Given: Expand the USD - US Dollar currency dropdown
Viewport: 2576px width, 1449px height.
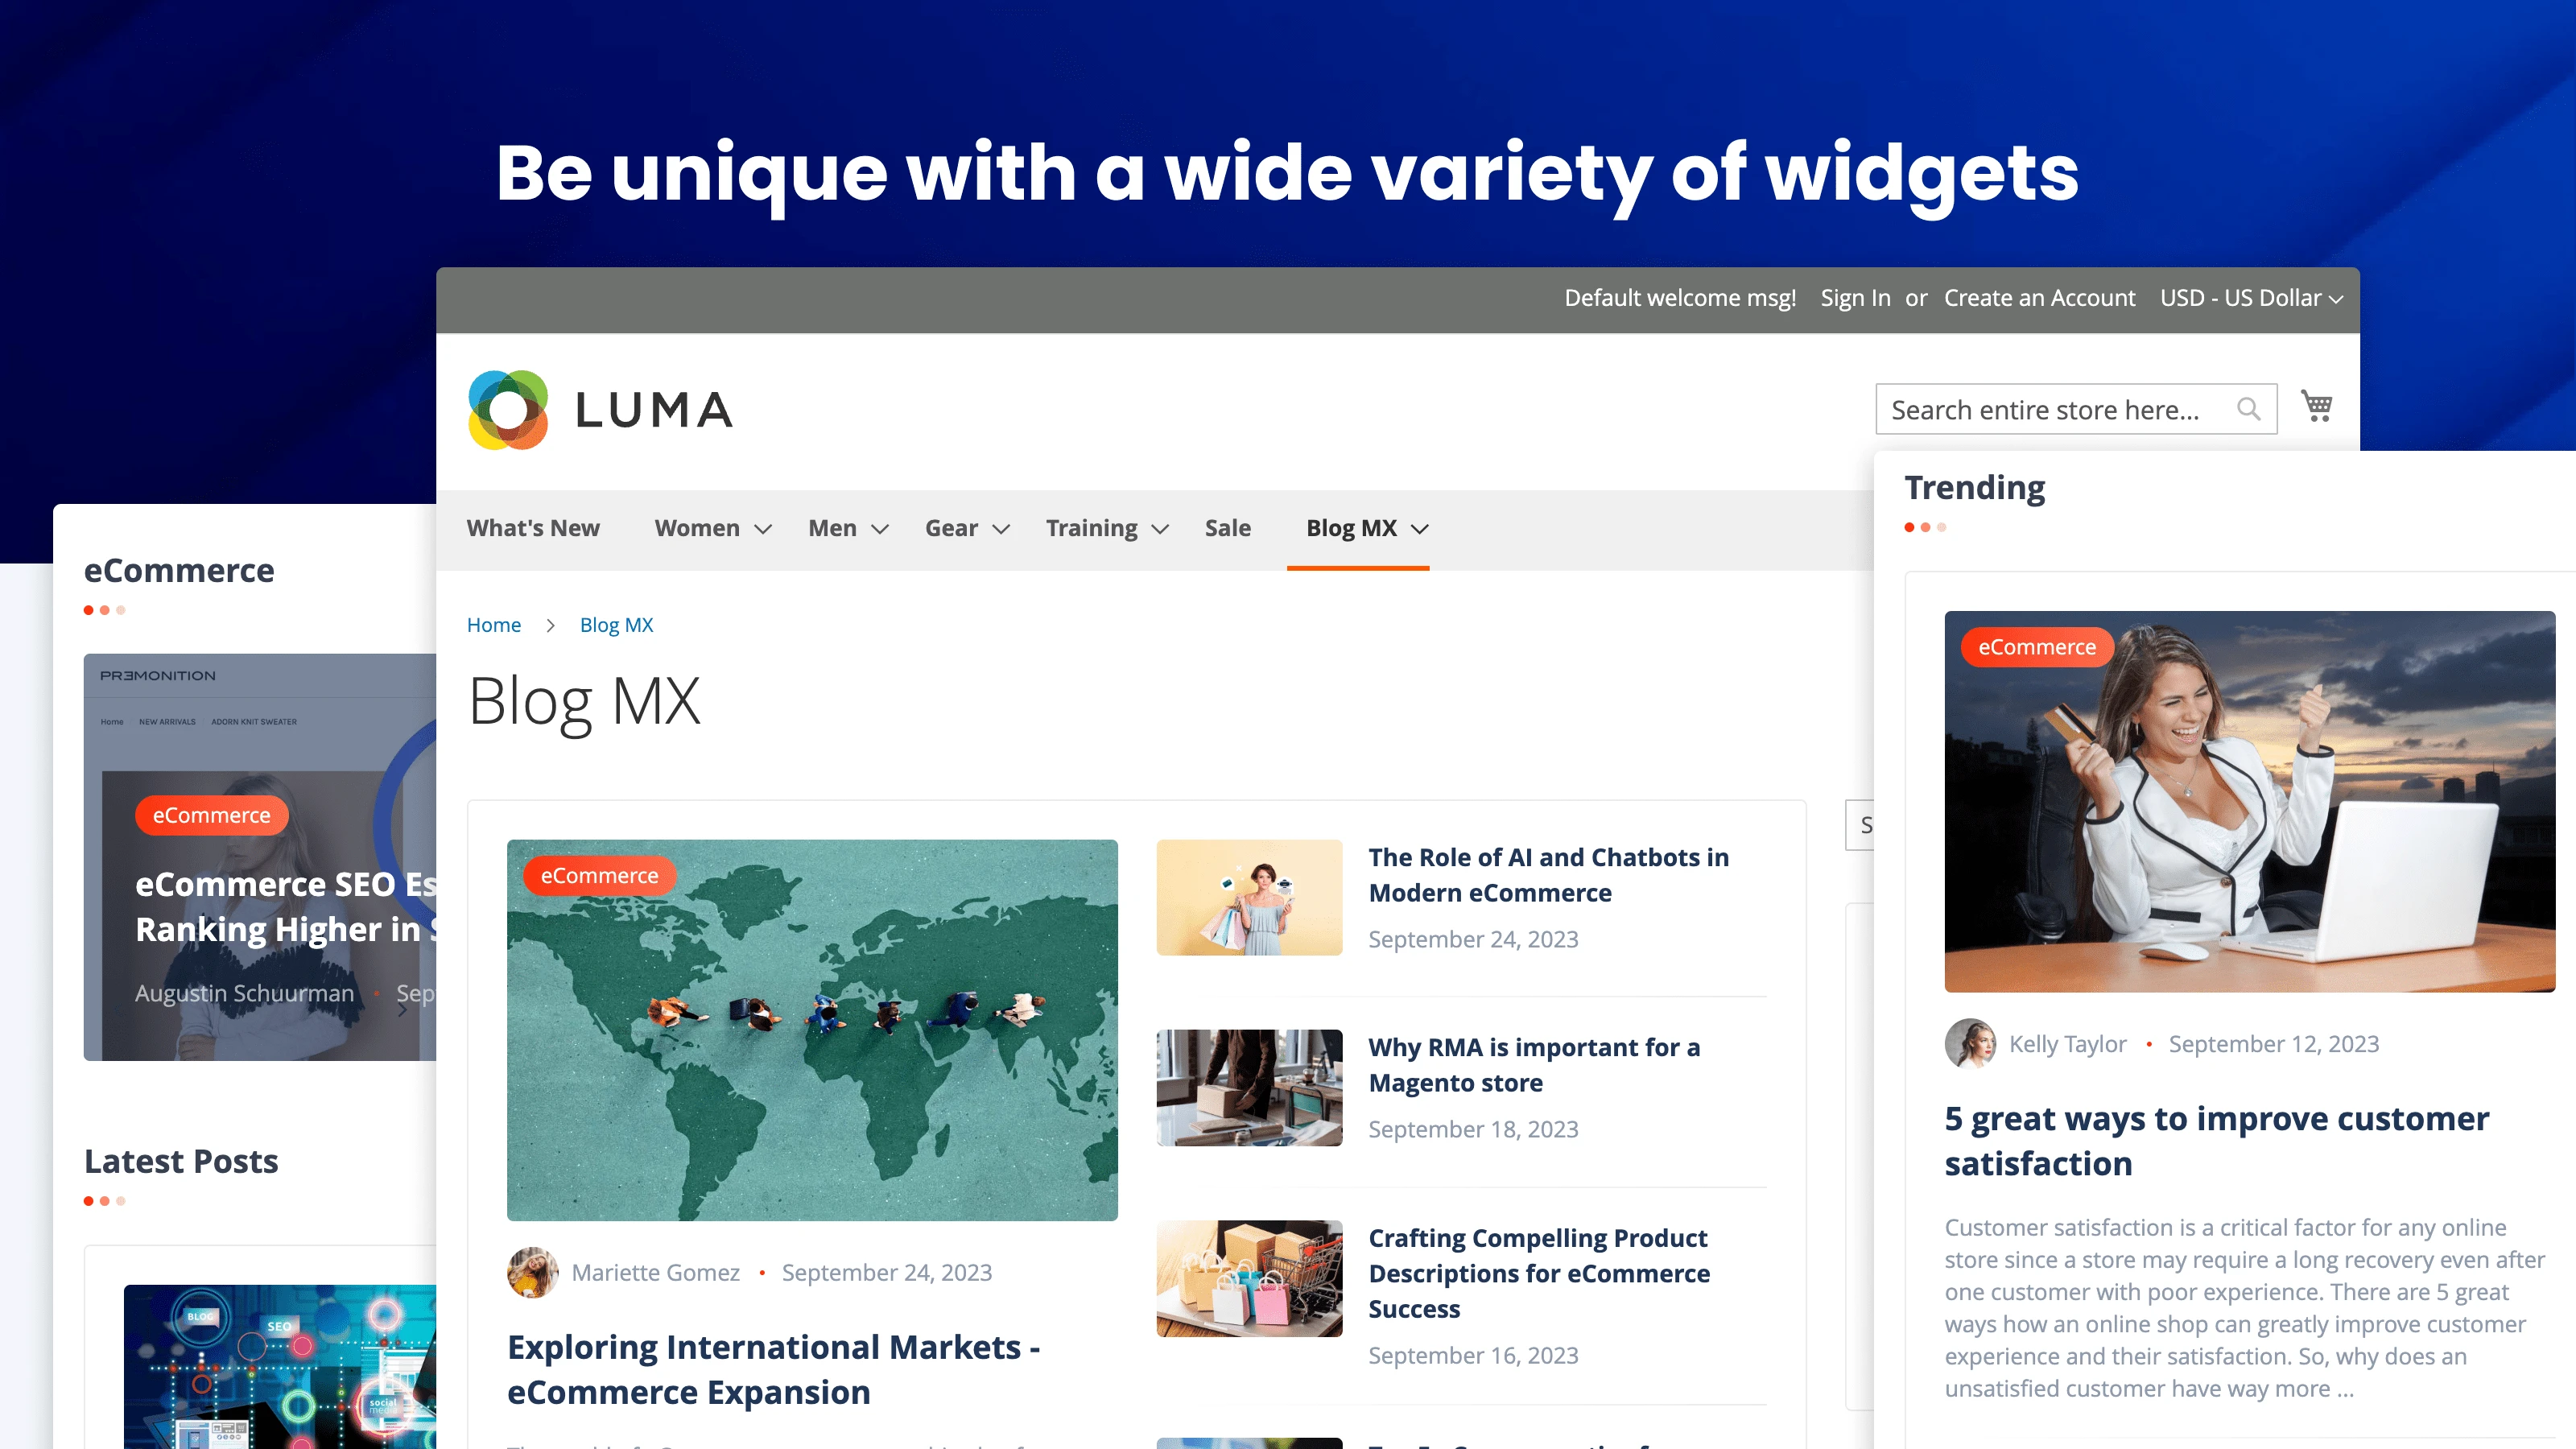Looking at the screenshot, I should click(x=2250, y=297).
